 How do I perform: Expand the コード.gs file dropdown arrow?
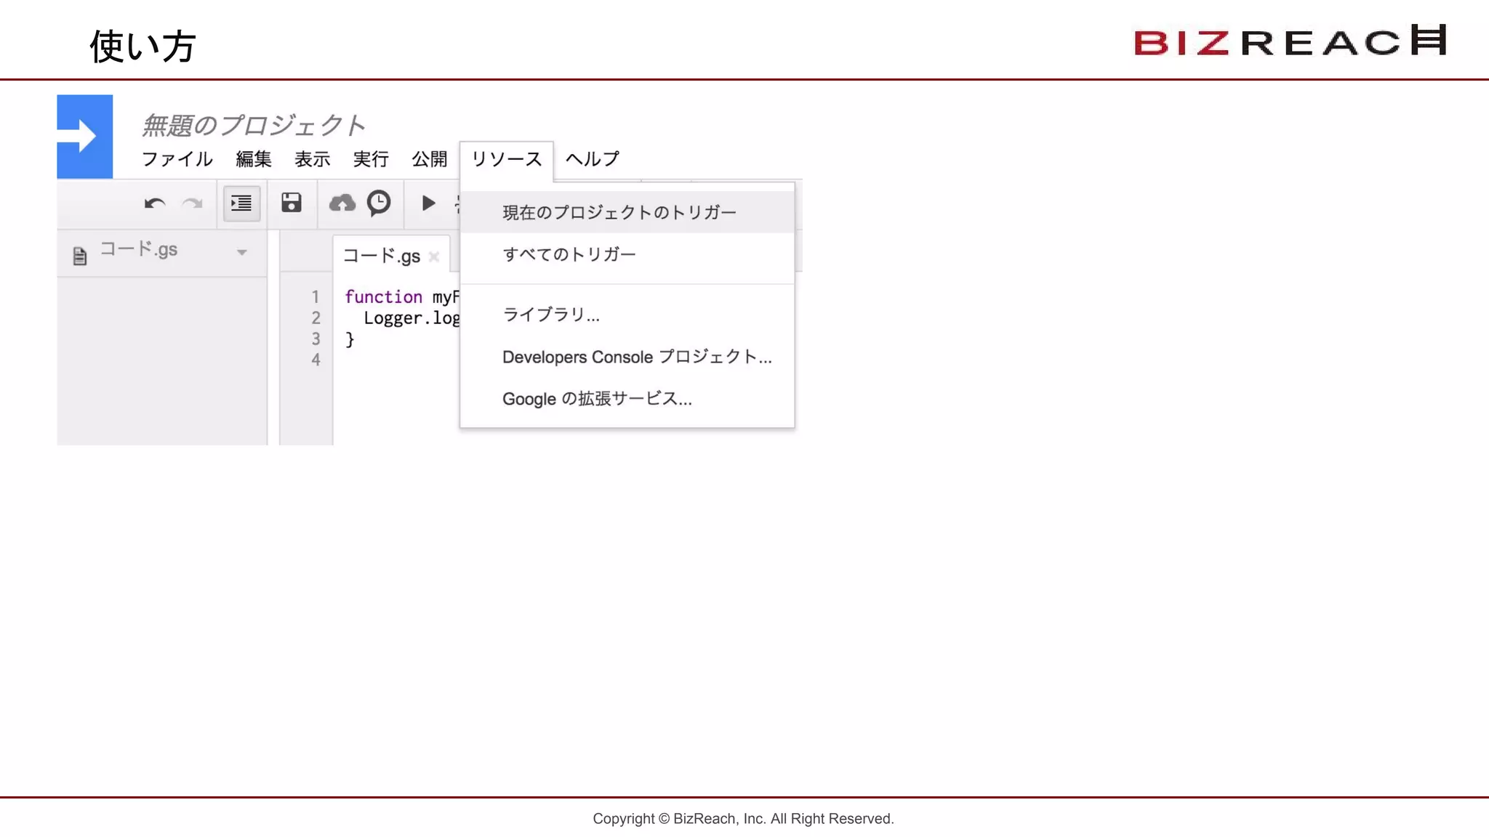(242, 252)
